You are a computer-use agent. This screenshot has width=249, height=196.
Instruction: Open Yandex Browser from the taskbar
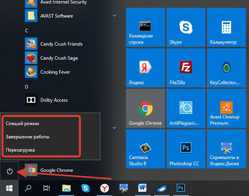click(x=104, y=188)
